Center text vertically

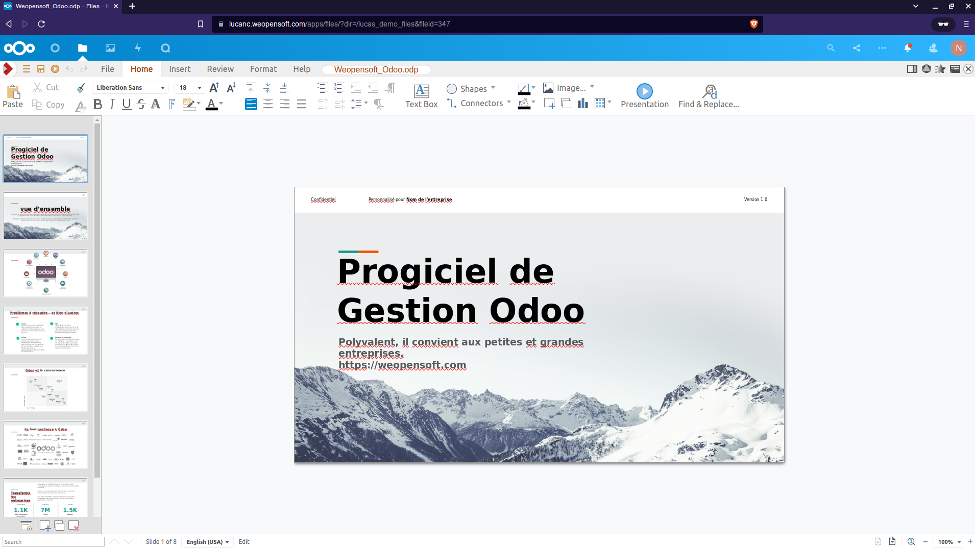point(267,88)
